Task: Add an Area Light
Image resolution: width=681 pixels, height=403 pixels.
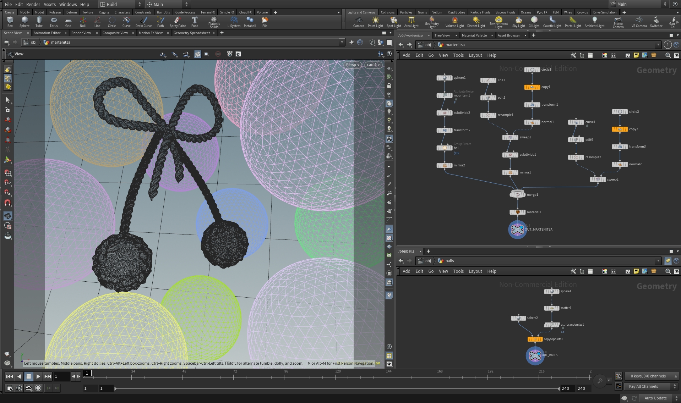Action: (x=412, y=22)
